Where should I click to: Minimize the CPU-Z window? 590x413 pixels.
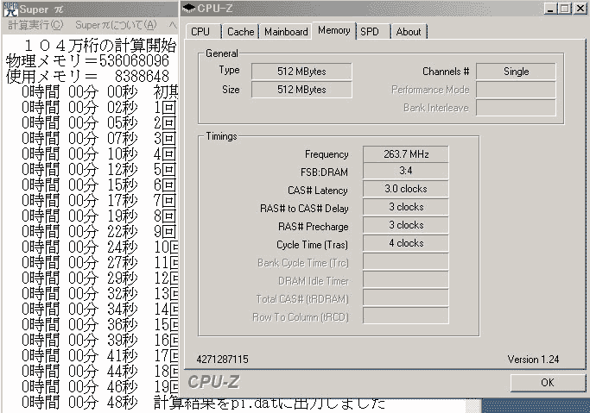(x=550, y=9)
